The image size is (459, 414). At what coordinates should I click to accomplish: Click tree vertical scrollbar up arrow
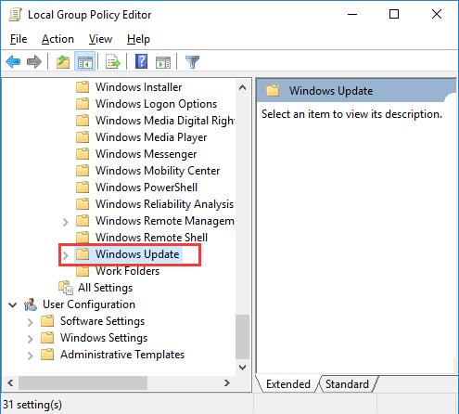coord(243,87)
